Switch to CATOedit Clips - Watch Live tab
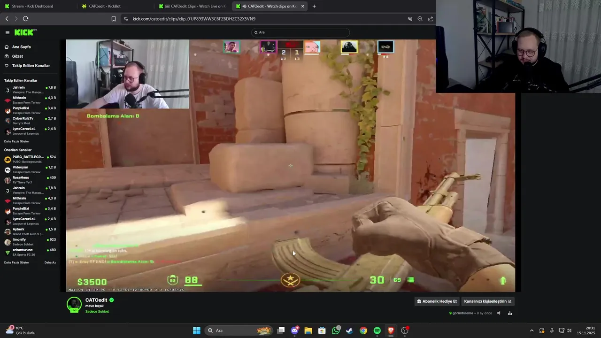The image size is (601, 338). coord(193,6)
